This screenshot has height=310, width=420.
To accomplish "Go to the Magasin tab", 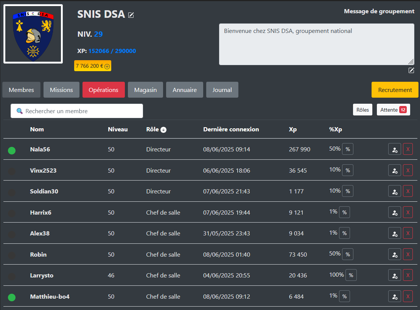I will [145, 90].
